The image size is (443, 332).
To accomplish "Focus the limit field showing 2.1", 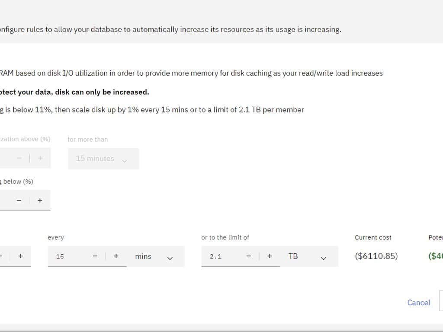I will tap(223, 256).
